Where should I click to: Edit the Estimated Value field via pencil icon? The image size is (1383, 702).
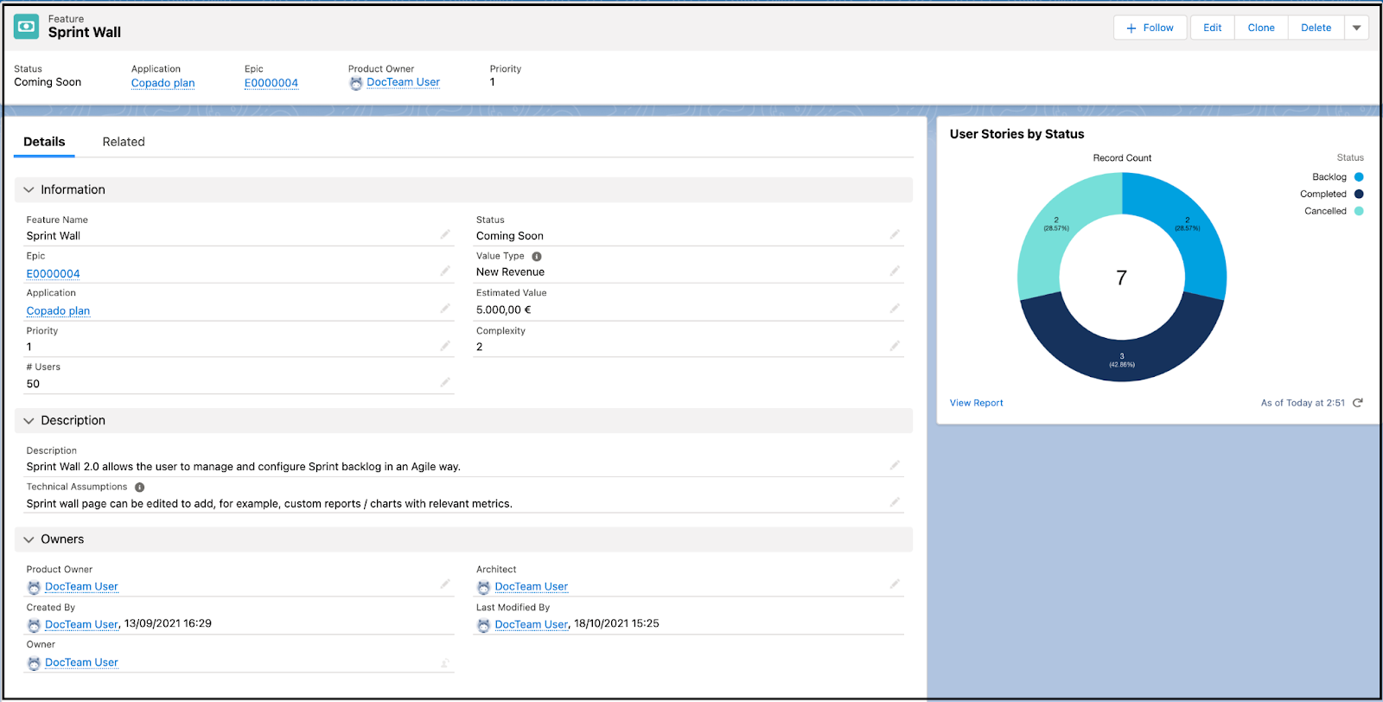tap(895, 309)
